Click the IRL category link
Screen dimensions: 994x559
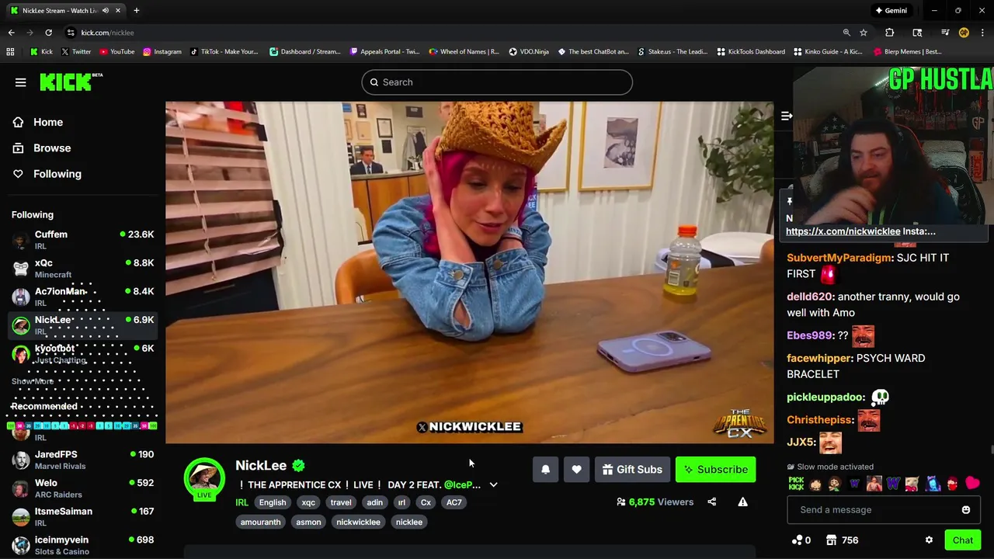pyautogui.click(x=242, y=502)
